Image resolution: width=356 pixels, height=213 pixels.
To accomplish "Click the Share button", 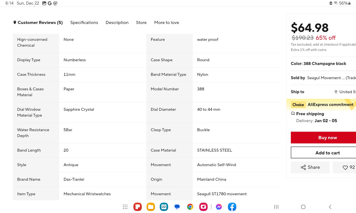I will [x=310, y=168].
